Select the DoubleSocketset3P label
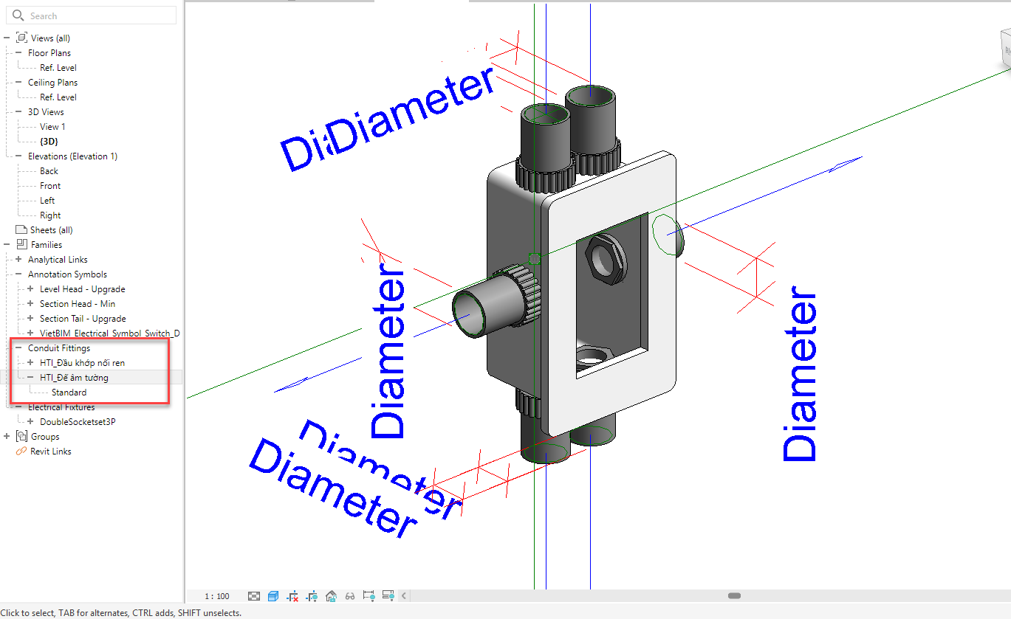Viewport: 1011px width, 619px height. point(78,421)
